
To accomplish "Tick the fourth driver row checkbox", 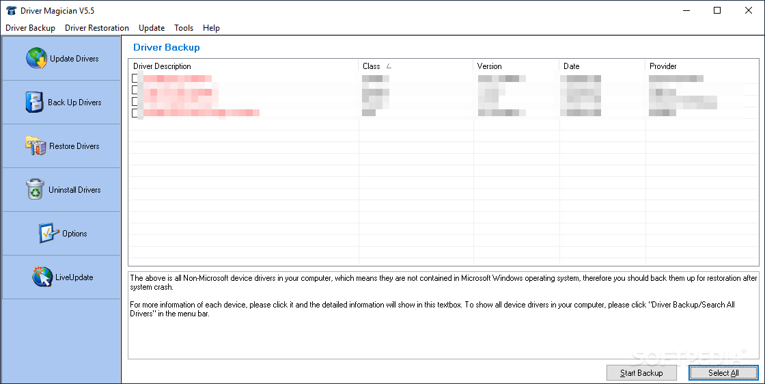I will pyautogui.click(x=135, y=113).
